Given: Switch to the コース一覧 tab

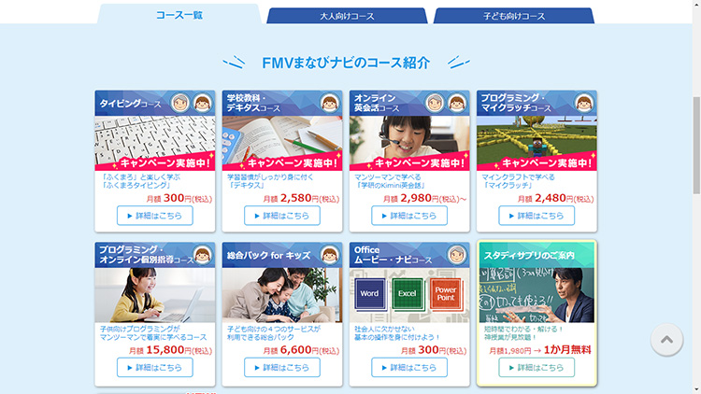Looking at the screenshot, I should (179, 15).
